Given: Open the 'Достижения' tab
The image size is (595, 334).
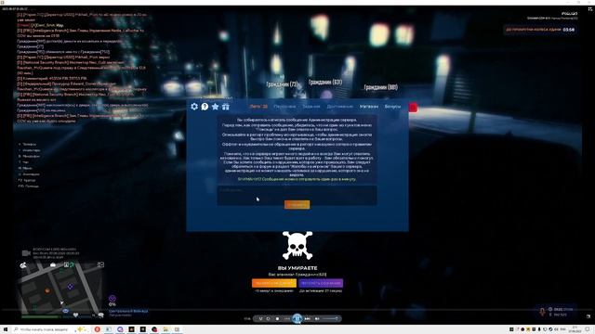Looking at the screenshot, I should (x=340, y=107).
